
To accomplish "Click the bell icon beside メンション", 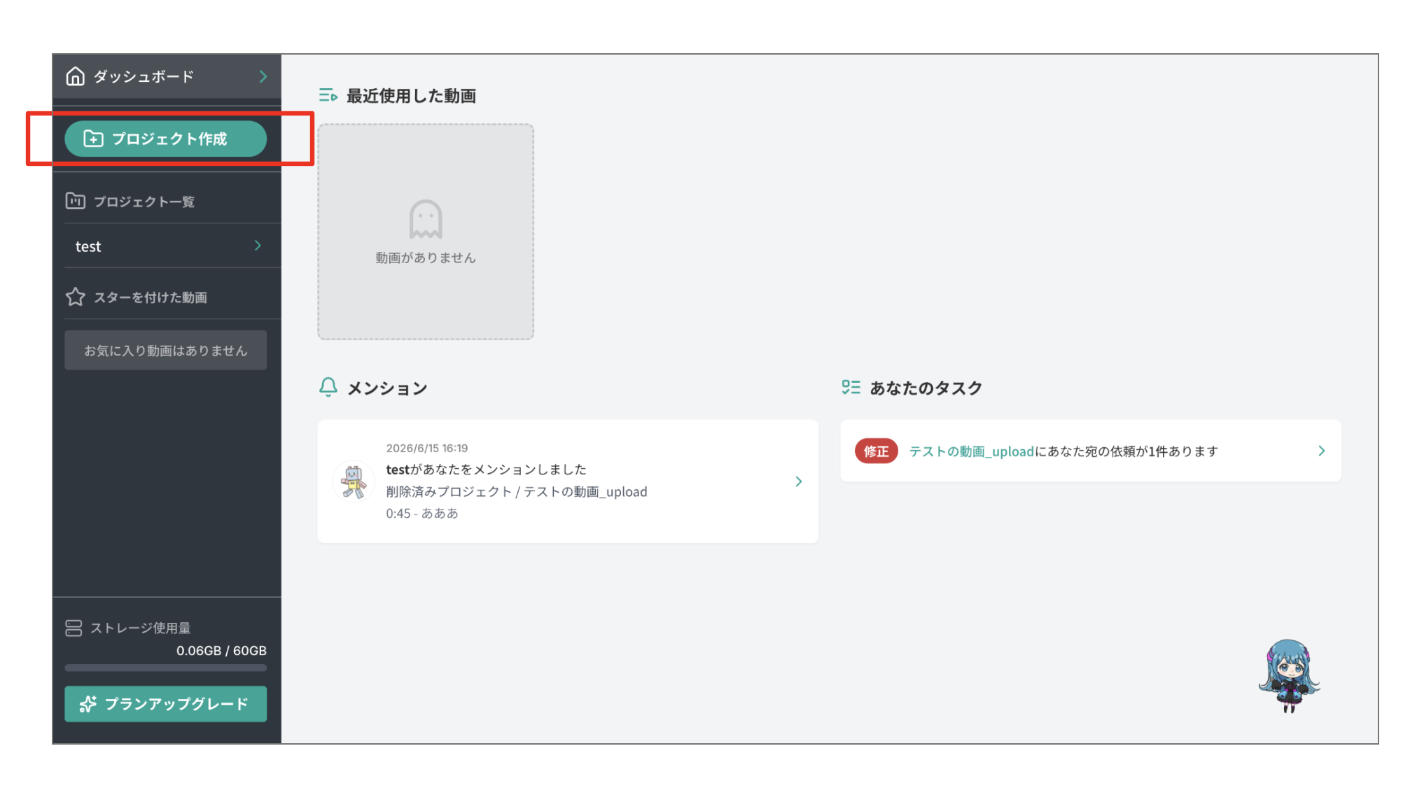I will tap(328, 387).
